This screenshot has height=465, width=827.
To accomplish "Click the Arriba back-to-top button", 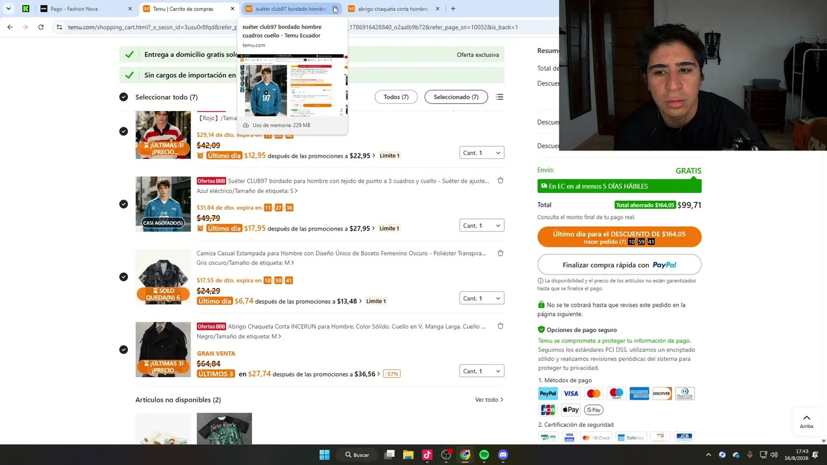I will click(806, 421).
